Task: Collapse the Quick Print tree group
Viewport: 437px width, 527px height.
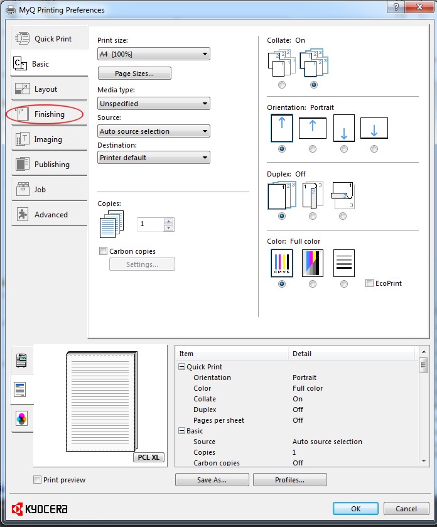Action: pyautogui.click(x=182, y=367)
